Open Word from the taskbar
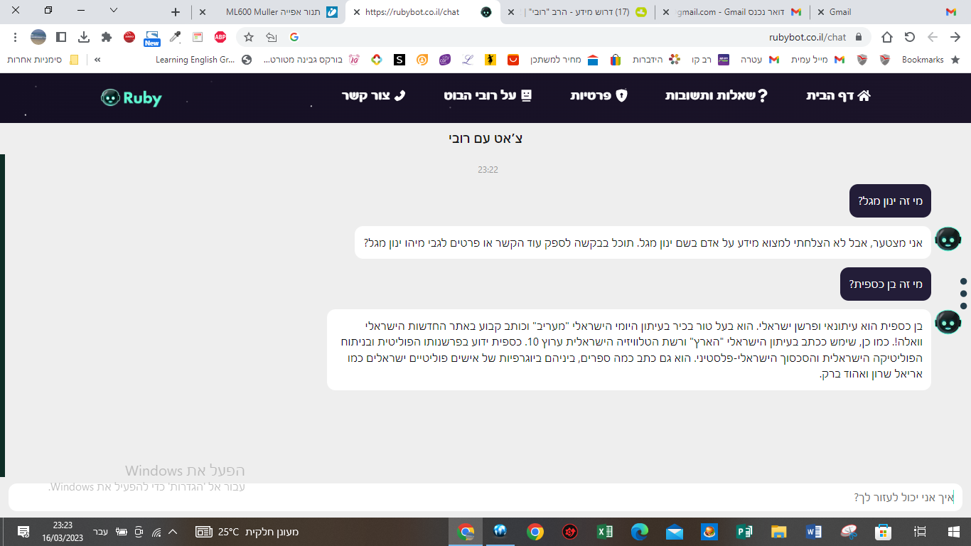The height and width of the screenshot is (546, 971). 814,532
